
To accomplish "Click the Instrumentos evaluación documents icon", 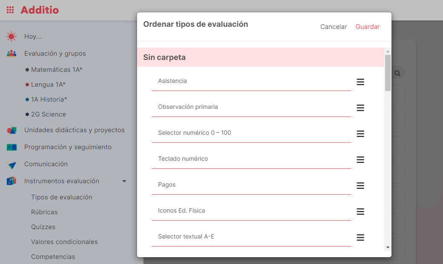I will pos(11,181).
